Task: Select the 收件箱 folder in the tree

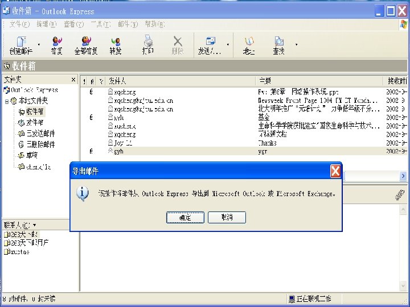Action: pyautogui.click(x=31, y=112)
